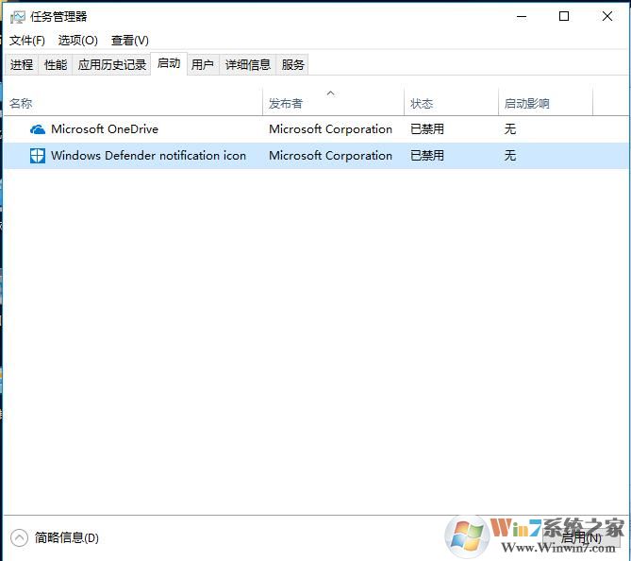The height and width of the screenshot is (561, 631).
Task: Open the 选项(O) menu
Action: [77, 41]
